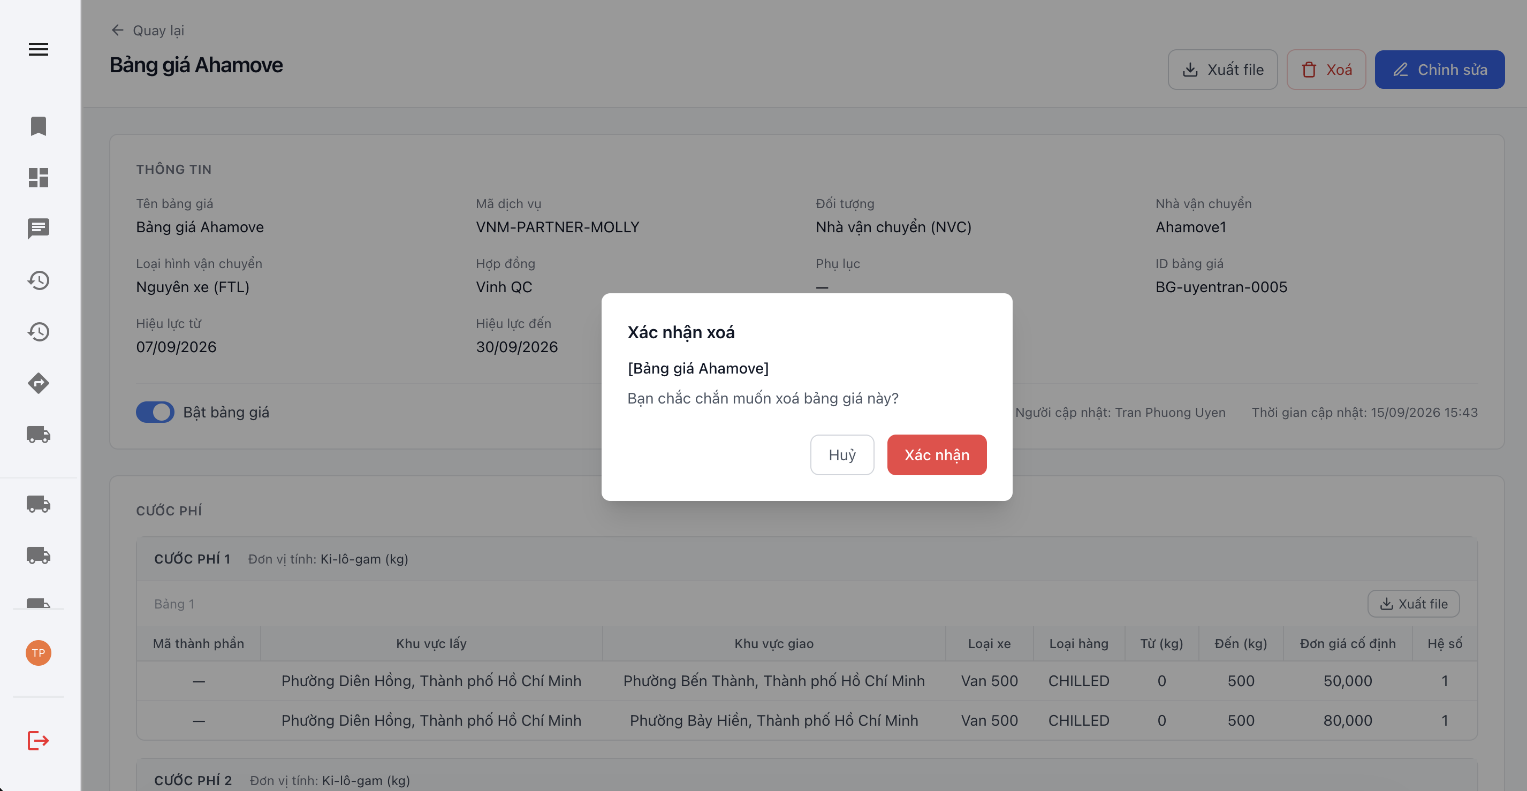The height and width of the screenshot is (791, 1527).
Task: Click the bookmark icon in sidebar
Action: (39, 126)
